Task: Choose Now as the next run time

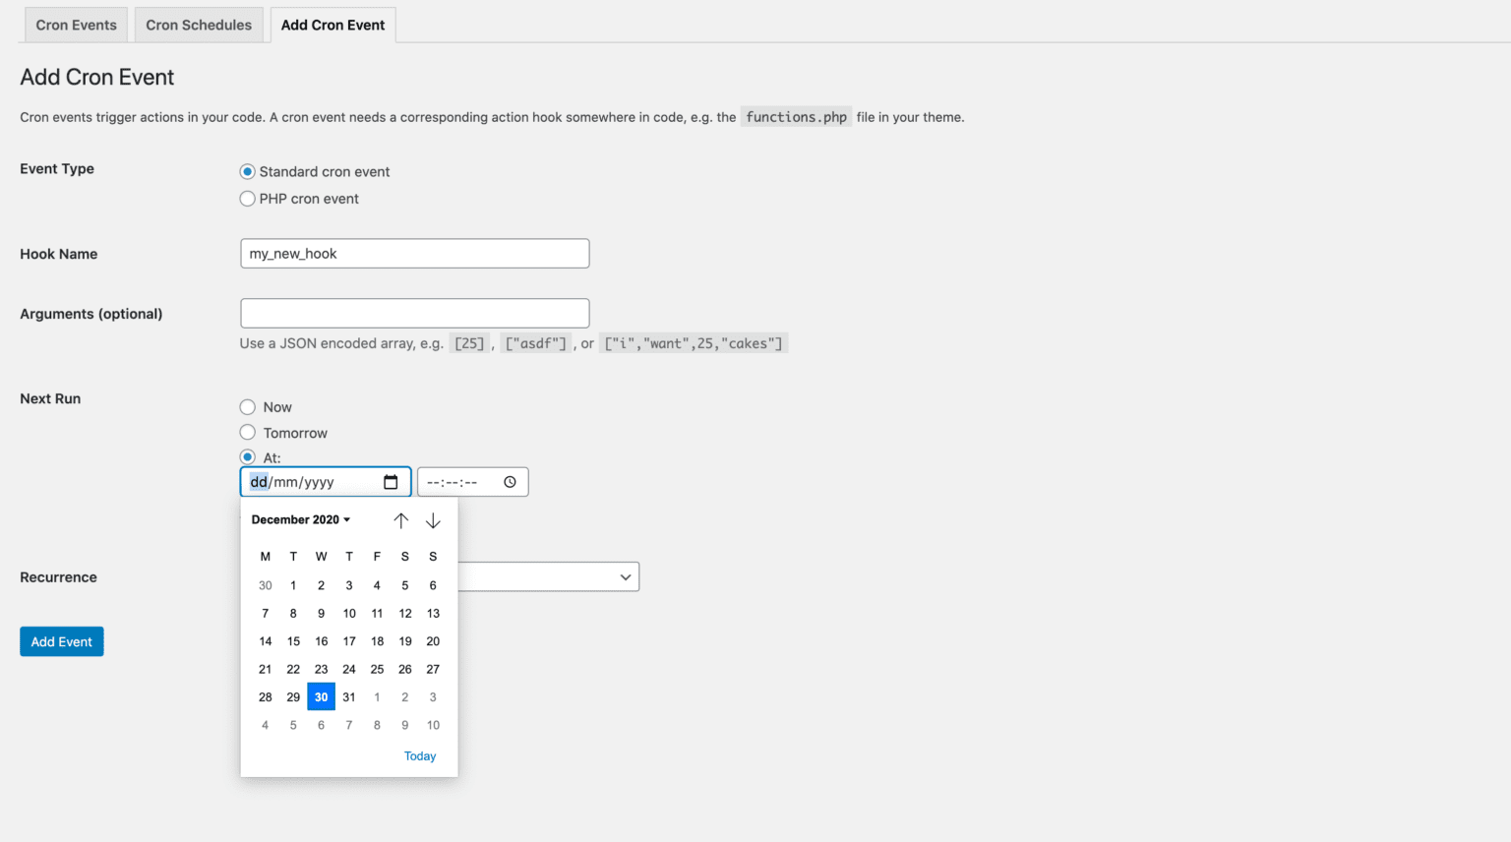Action: (247, 406)
